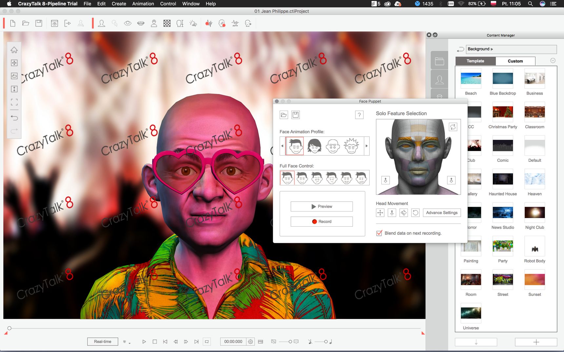The image size is (564, 352).
Task: Create a new project from toolbar
Action: click(13, 23)
